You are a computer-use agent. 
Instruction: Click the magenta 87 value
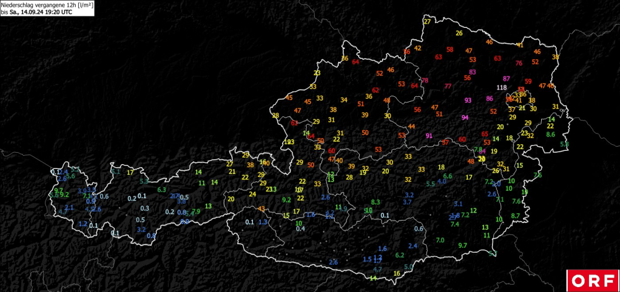[x=507, y=79]
